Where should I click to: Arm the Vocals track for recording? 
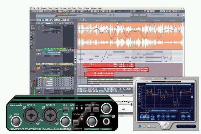point(59,23)
